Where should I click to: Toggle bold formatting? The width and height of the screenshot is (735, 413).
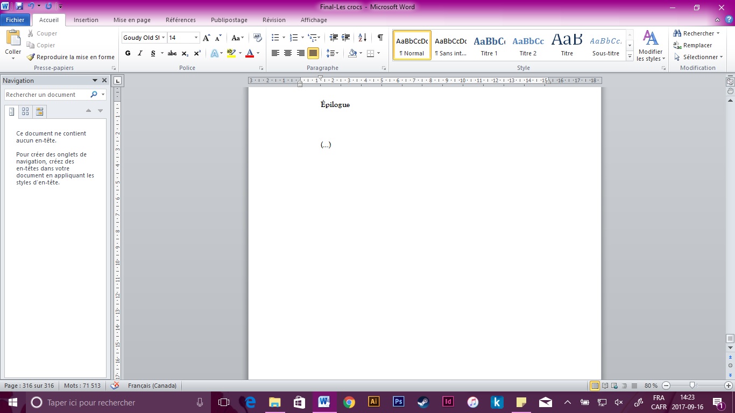point(128,53)
